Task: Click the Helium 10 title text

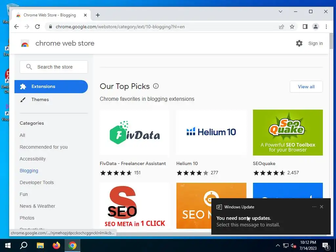Action: coord(187,163)
